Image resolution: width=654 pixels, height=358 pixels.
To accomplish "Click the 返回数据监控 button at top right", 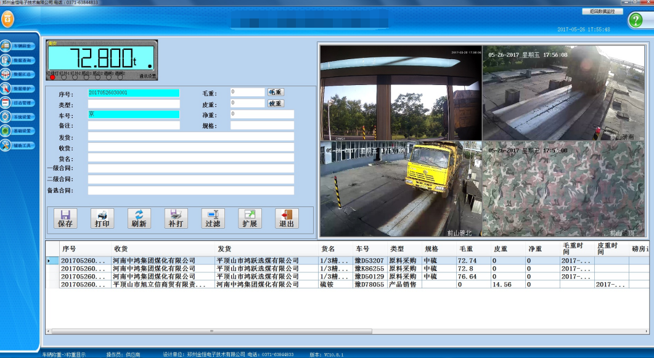I will coord(602,11).
